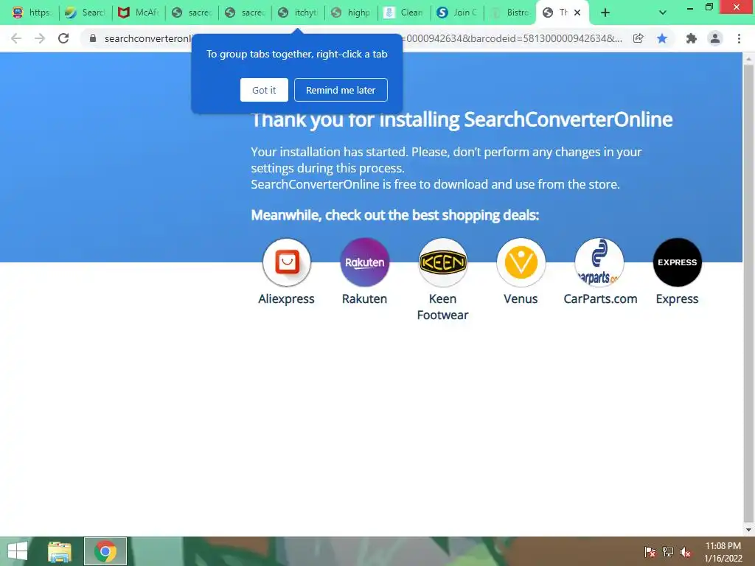Expand the tab search chevron
This screenshot has width=755, height=566.
(663, 13)
